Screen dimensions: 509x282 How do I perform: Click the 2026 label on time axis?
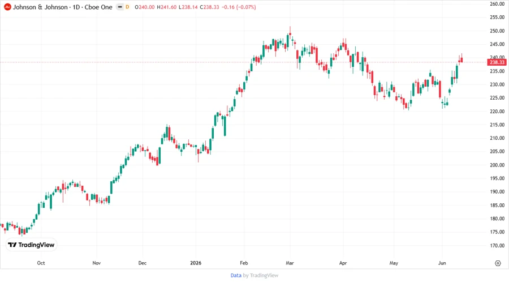pyautogui.click(x=196, y=263)
